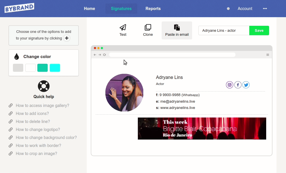This screenshot has height=173, width=286.
Task: Click the preview browser back arrow
Action: click(x=95, y=55)
